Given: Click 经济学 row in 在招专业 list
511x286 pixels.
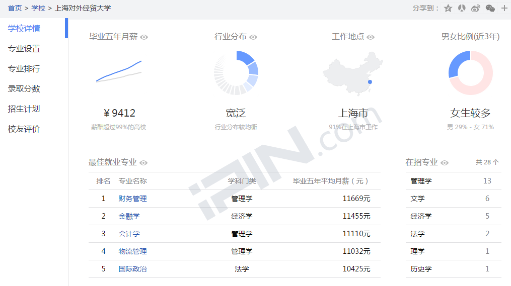Looking at the screenshot, I should (453, 216).
